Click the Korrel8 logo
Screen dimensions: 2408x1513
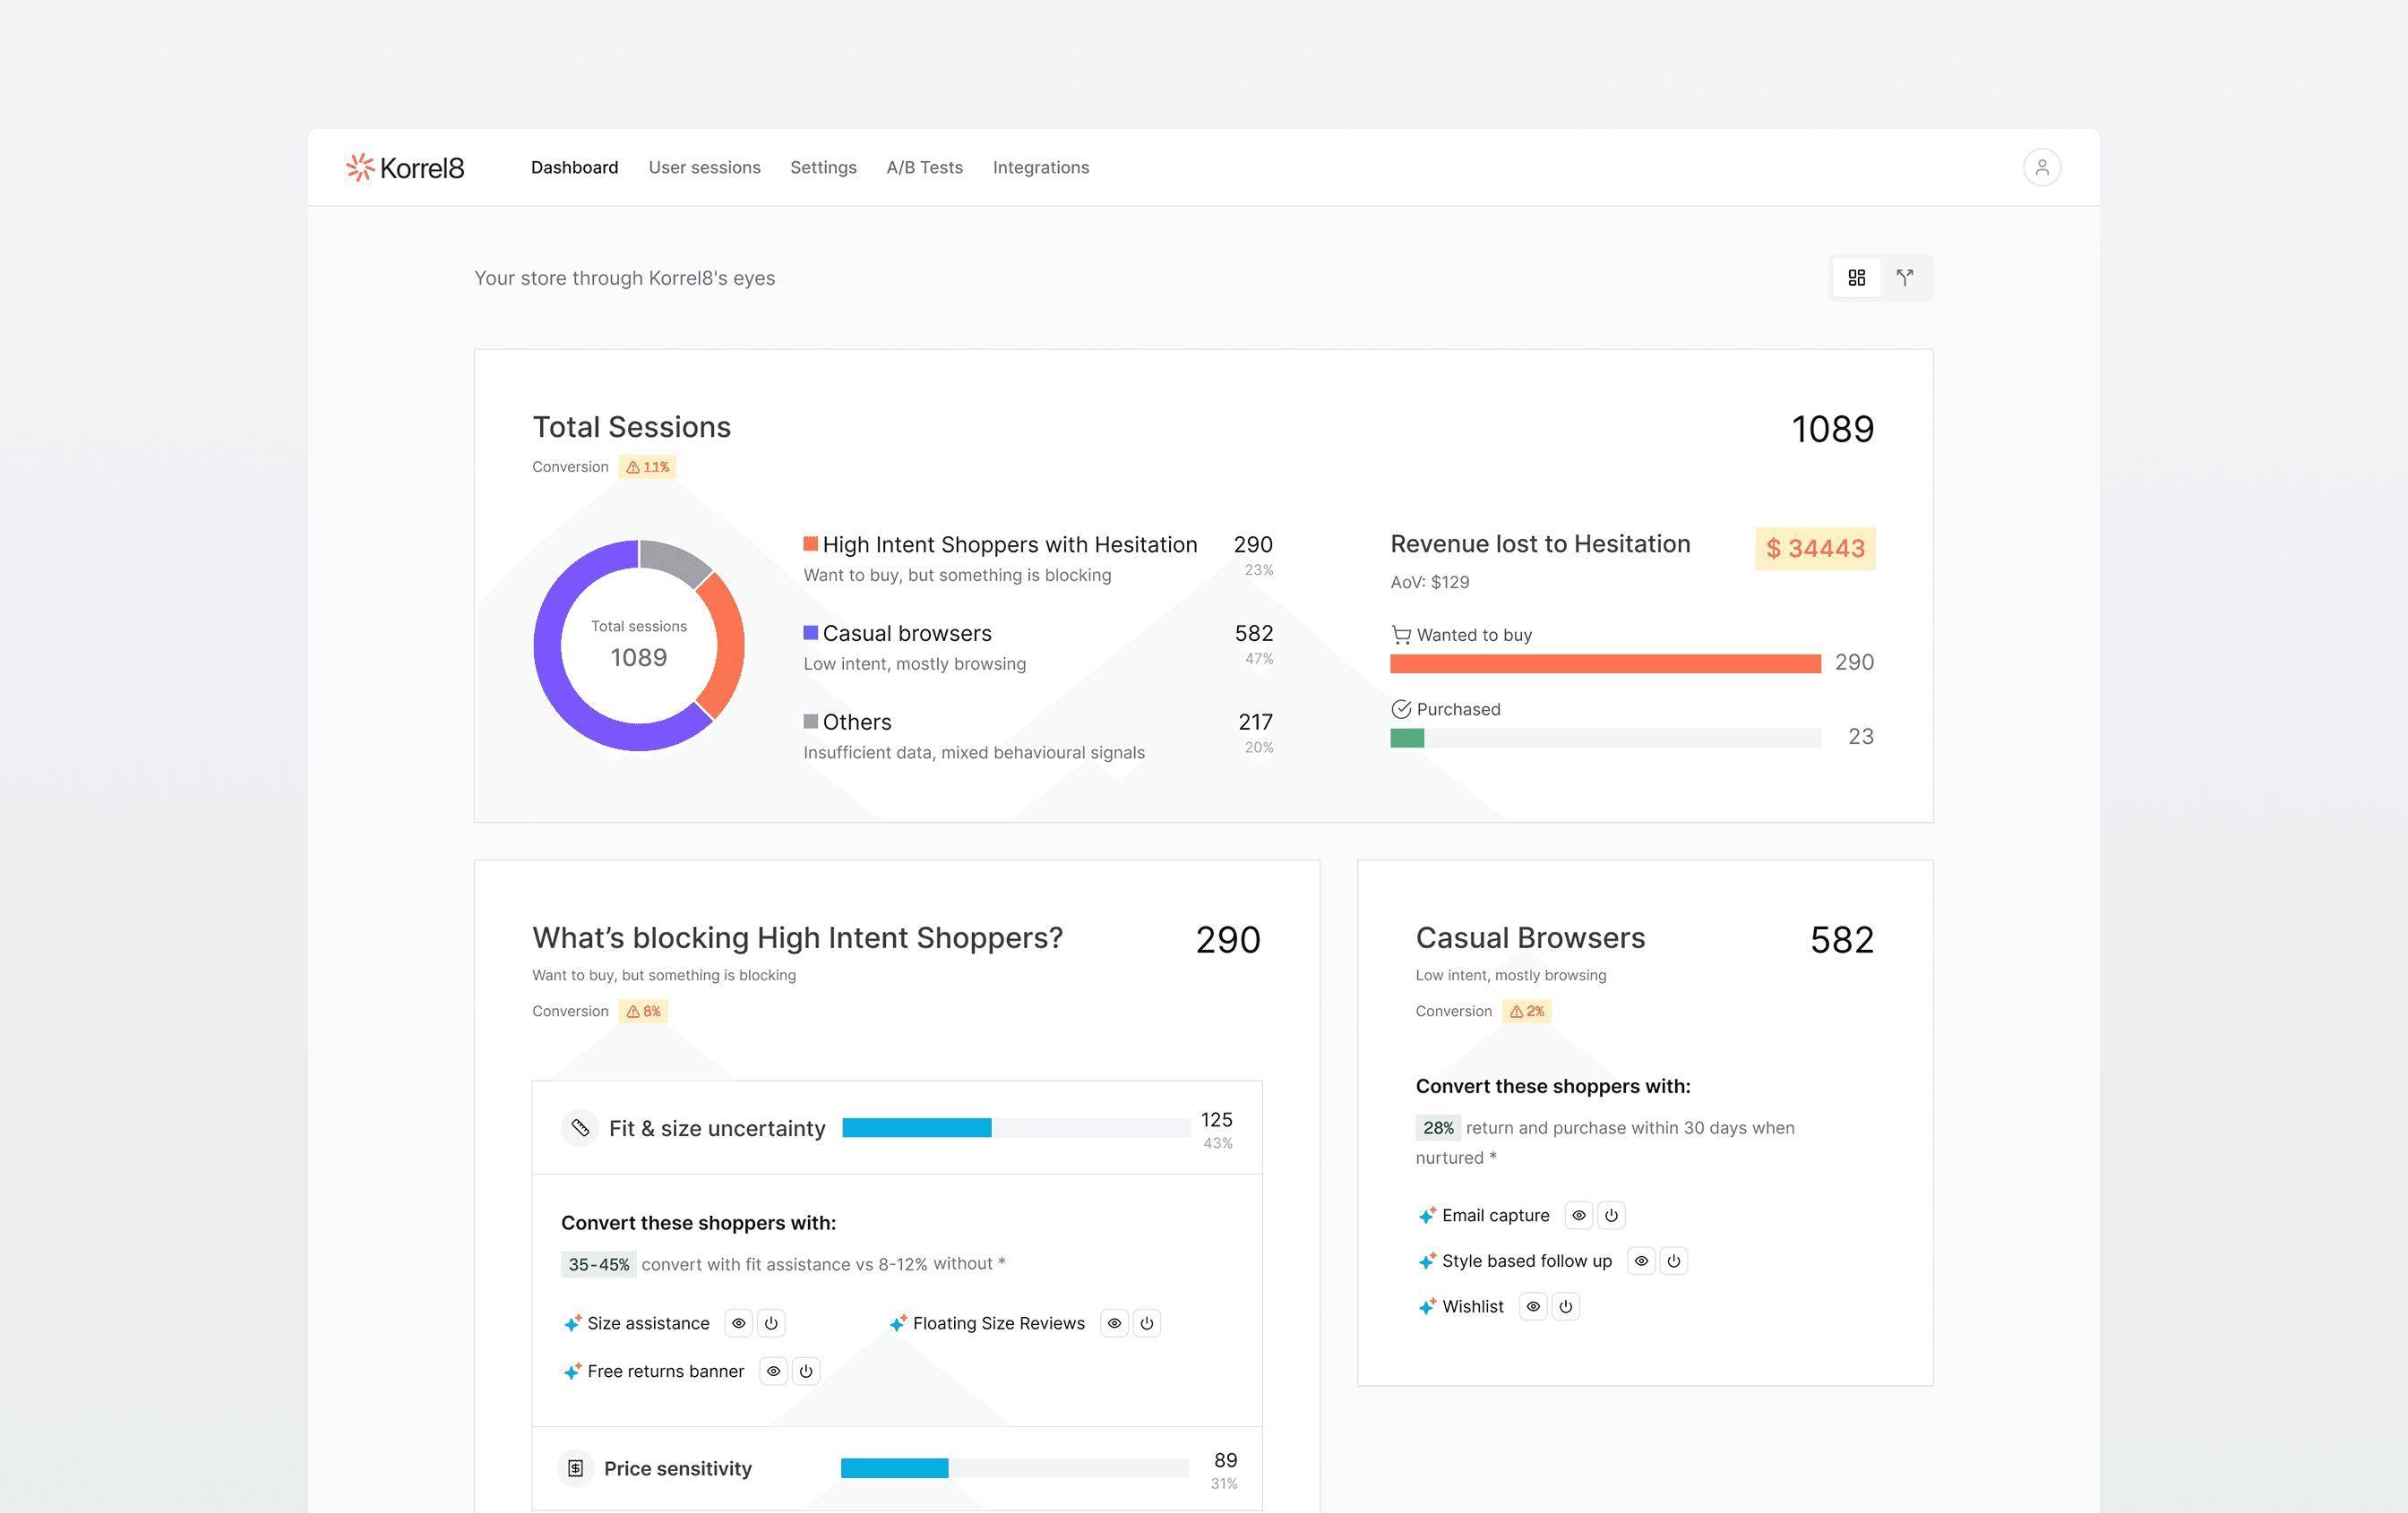[x=405, y=168]
